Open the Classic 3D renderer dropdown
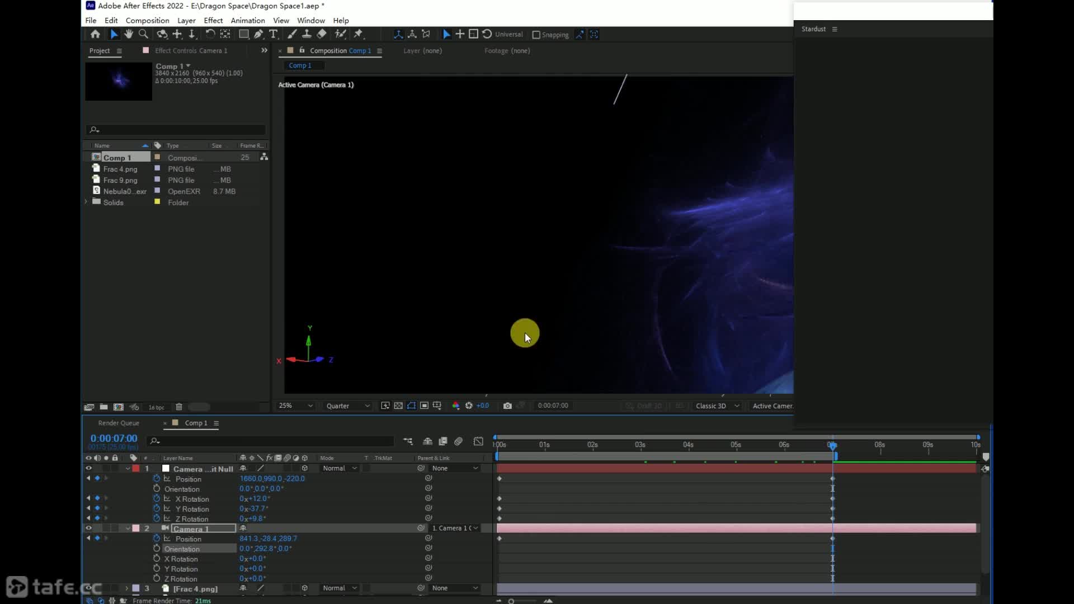Viewport: 1074px width, 604px height. point(717,405)
